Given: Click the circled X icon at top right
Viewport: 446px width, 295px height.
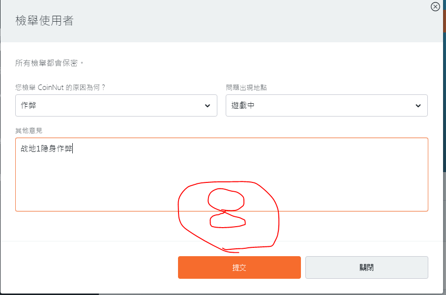Looking at the screenshot, I should tap(435, 7).
